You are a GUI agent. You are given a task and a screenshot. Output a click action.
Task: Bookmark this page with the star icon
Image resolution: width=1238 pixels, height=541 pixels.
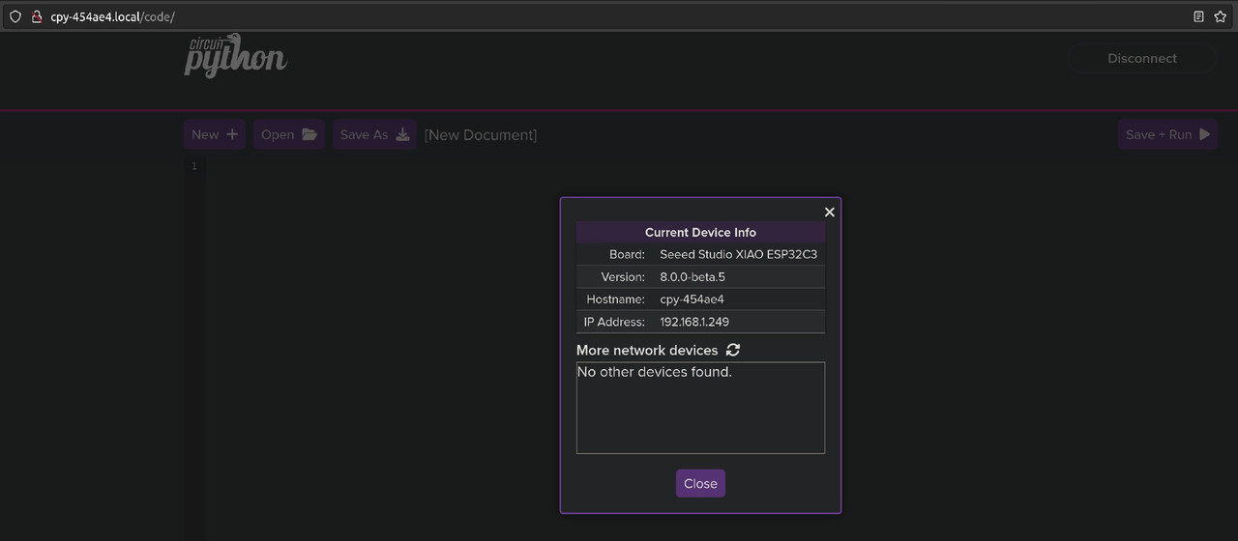point(1221,16)
